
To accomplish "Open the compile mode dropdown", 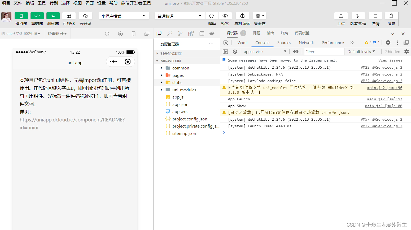I will [180, 16].
